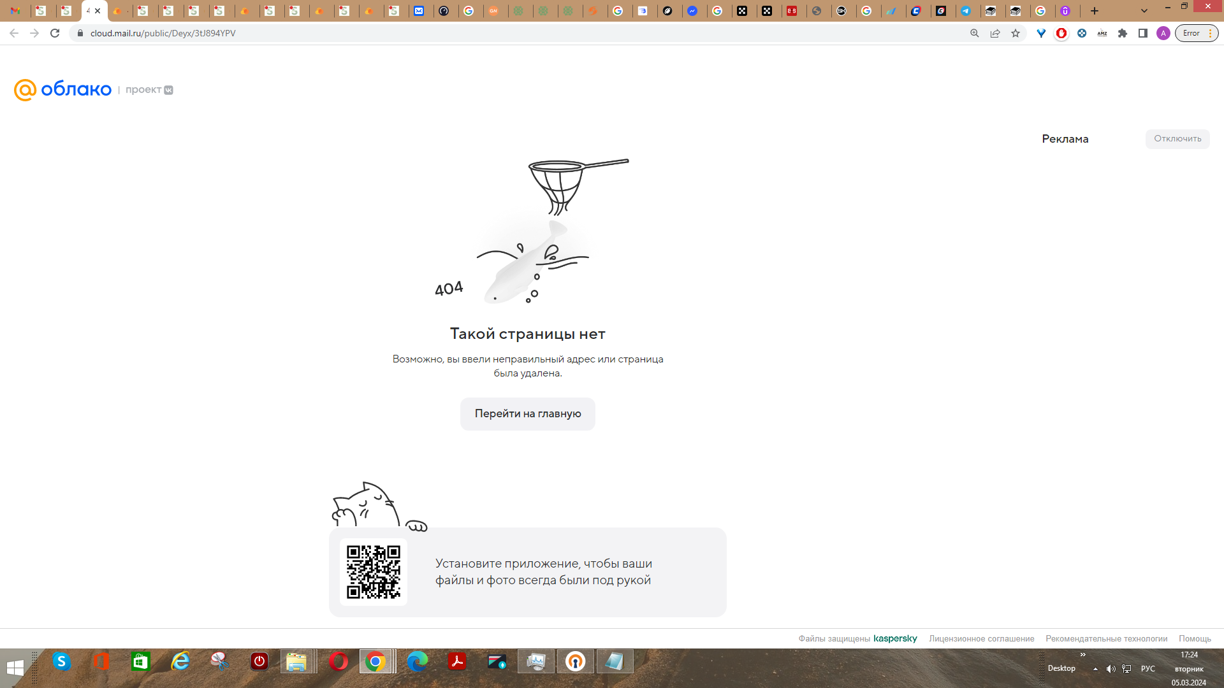1224x688 pixels.
Task: Open the Extensions puzzle piece menu
Action: 1123,33
